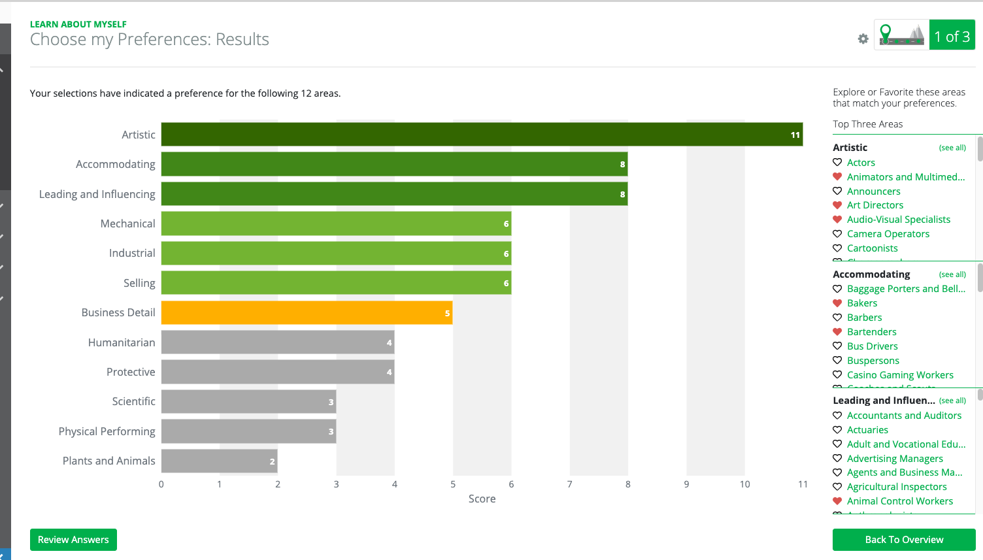The width and height of the screenshot is (983, 560).
Task: Click the heart icon beside Baggage Porters
Action: tap(838, 288)
